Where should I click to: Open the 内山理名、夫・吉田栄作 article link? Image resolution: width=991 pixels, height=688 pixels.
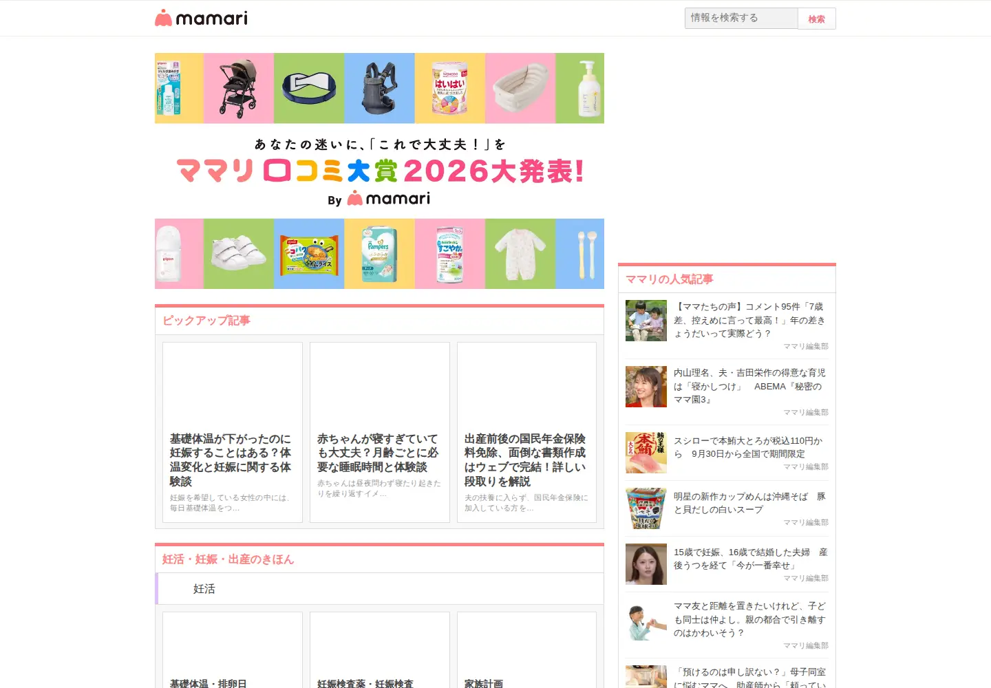click(x=749, y=386)
